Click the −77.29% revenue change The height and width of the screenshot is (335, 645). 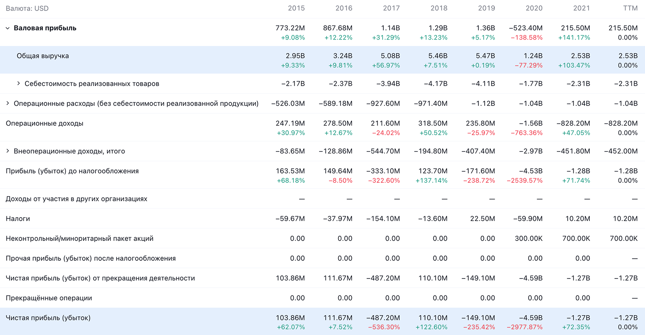coord(528,66)
